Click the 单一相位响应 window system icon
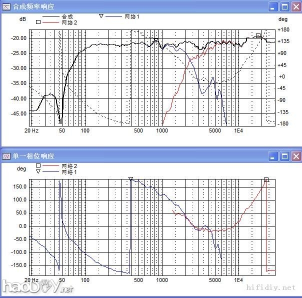This screenshot has width=302, height=298. (x=6, y=156)
